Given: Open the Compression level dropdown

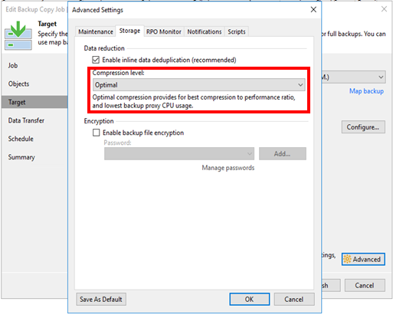Looking at the screenshot, I should [x=199, y=85].
